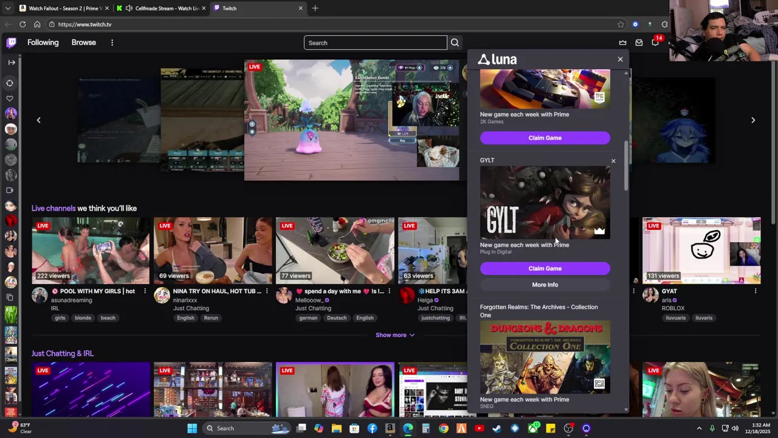Screen dimensions: 778x438
Task: Open Steam from the taskbar
Action: (497, 428)
